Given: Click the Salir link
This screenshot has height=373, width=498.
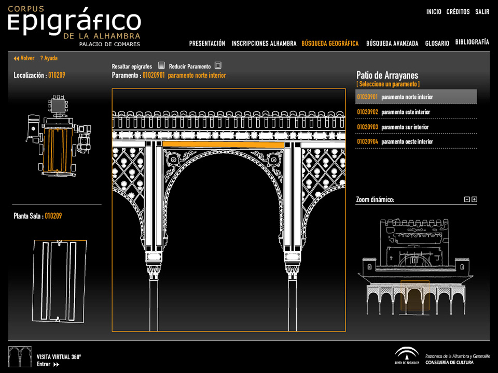Looking at the screenshot, I should click(482, 12).
